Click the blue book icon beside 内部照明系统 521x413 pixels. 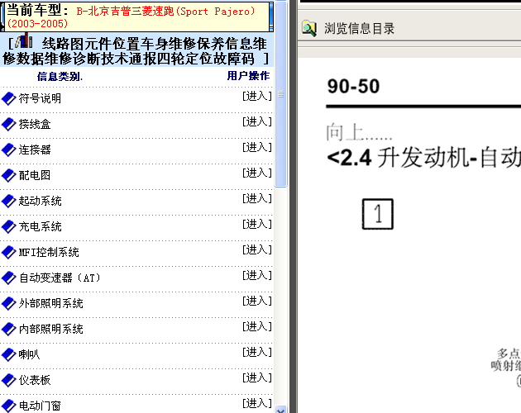[x=8, y=329]
